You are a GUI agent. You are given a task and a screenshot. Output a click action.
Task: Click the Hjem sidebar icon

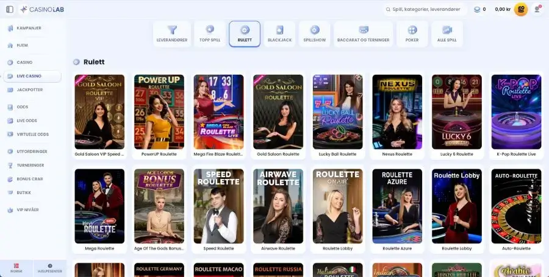10,45
